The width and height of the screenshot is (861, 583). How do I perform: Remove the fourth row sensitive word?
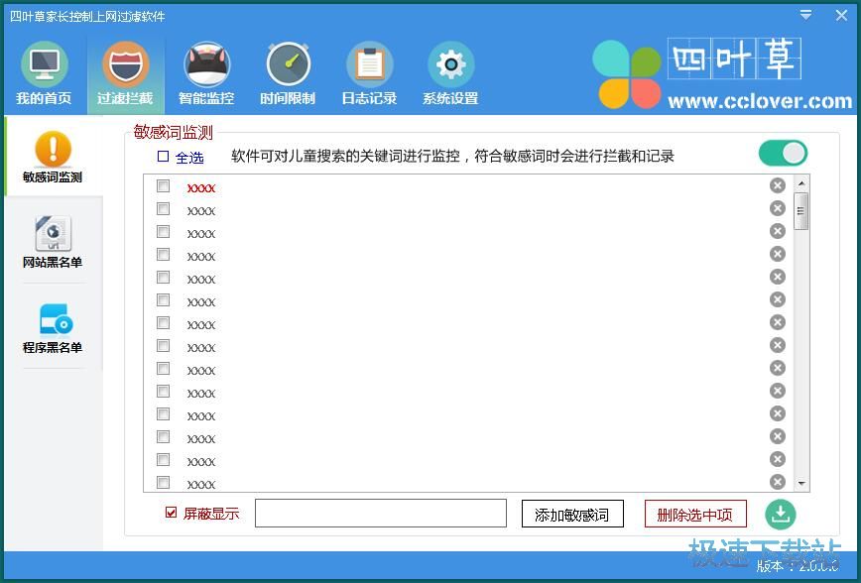point(777,254)
